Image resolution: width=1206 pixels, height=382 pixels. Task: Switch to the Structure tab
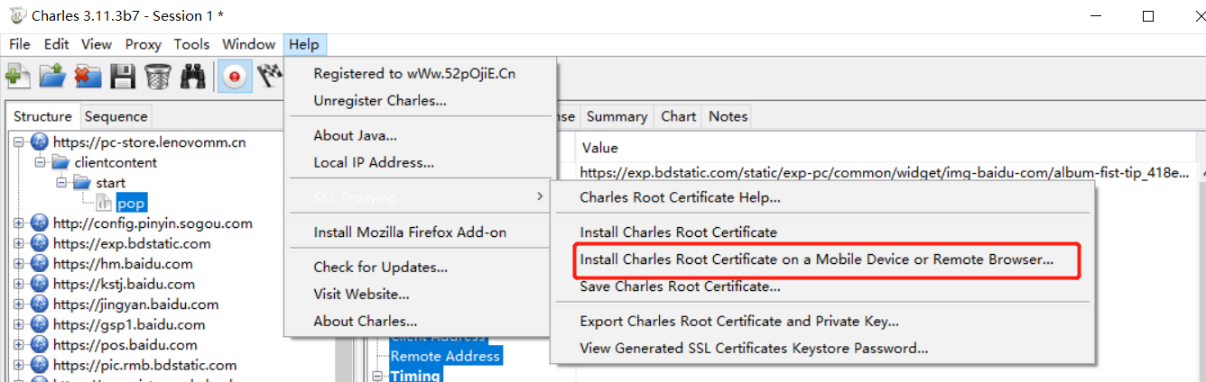[x=42, y=116]
